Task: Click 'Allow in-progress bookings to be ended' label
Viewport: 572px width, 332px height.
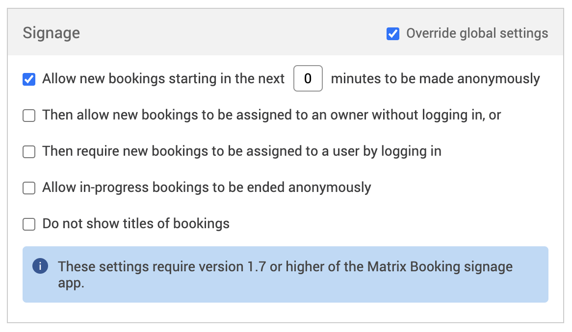Action: (x=207, y=188)
